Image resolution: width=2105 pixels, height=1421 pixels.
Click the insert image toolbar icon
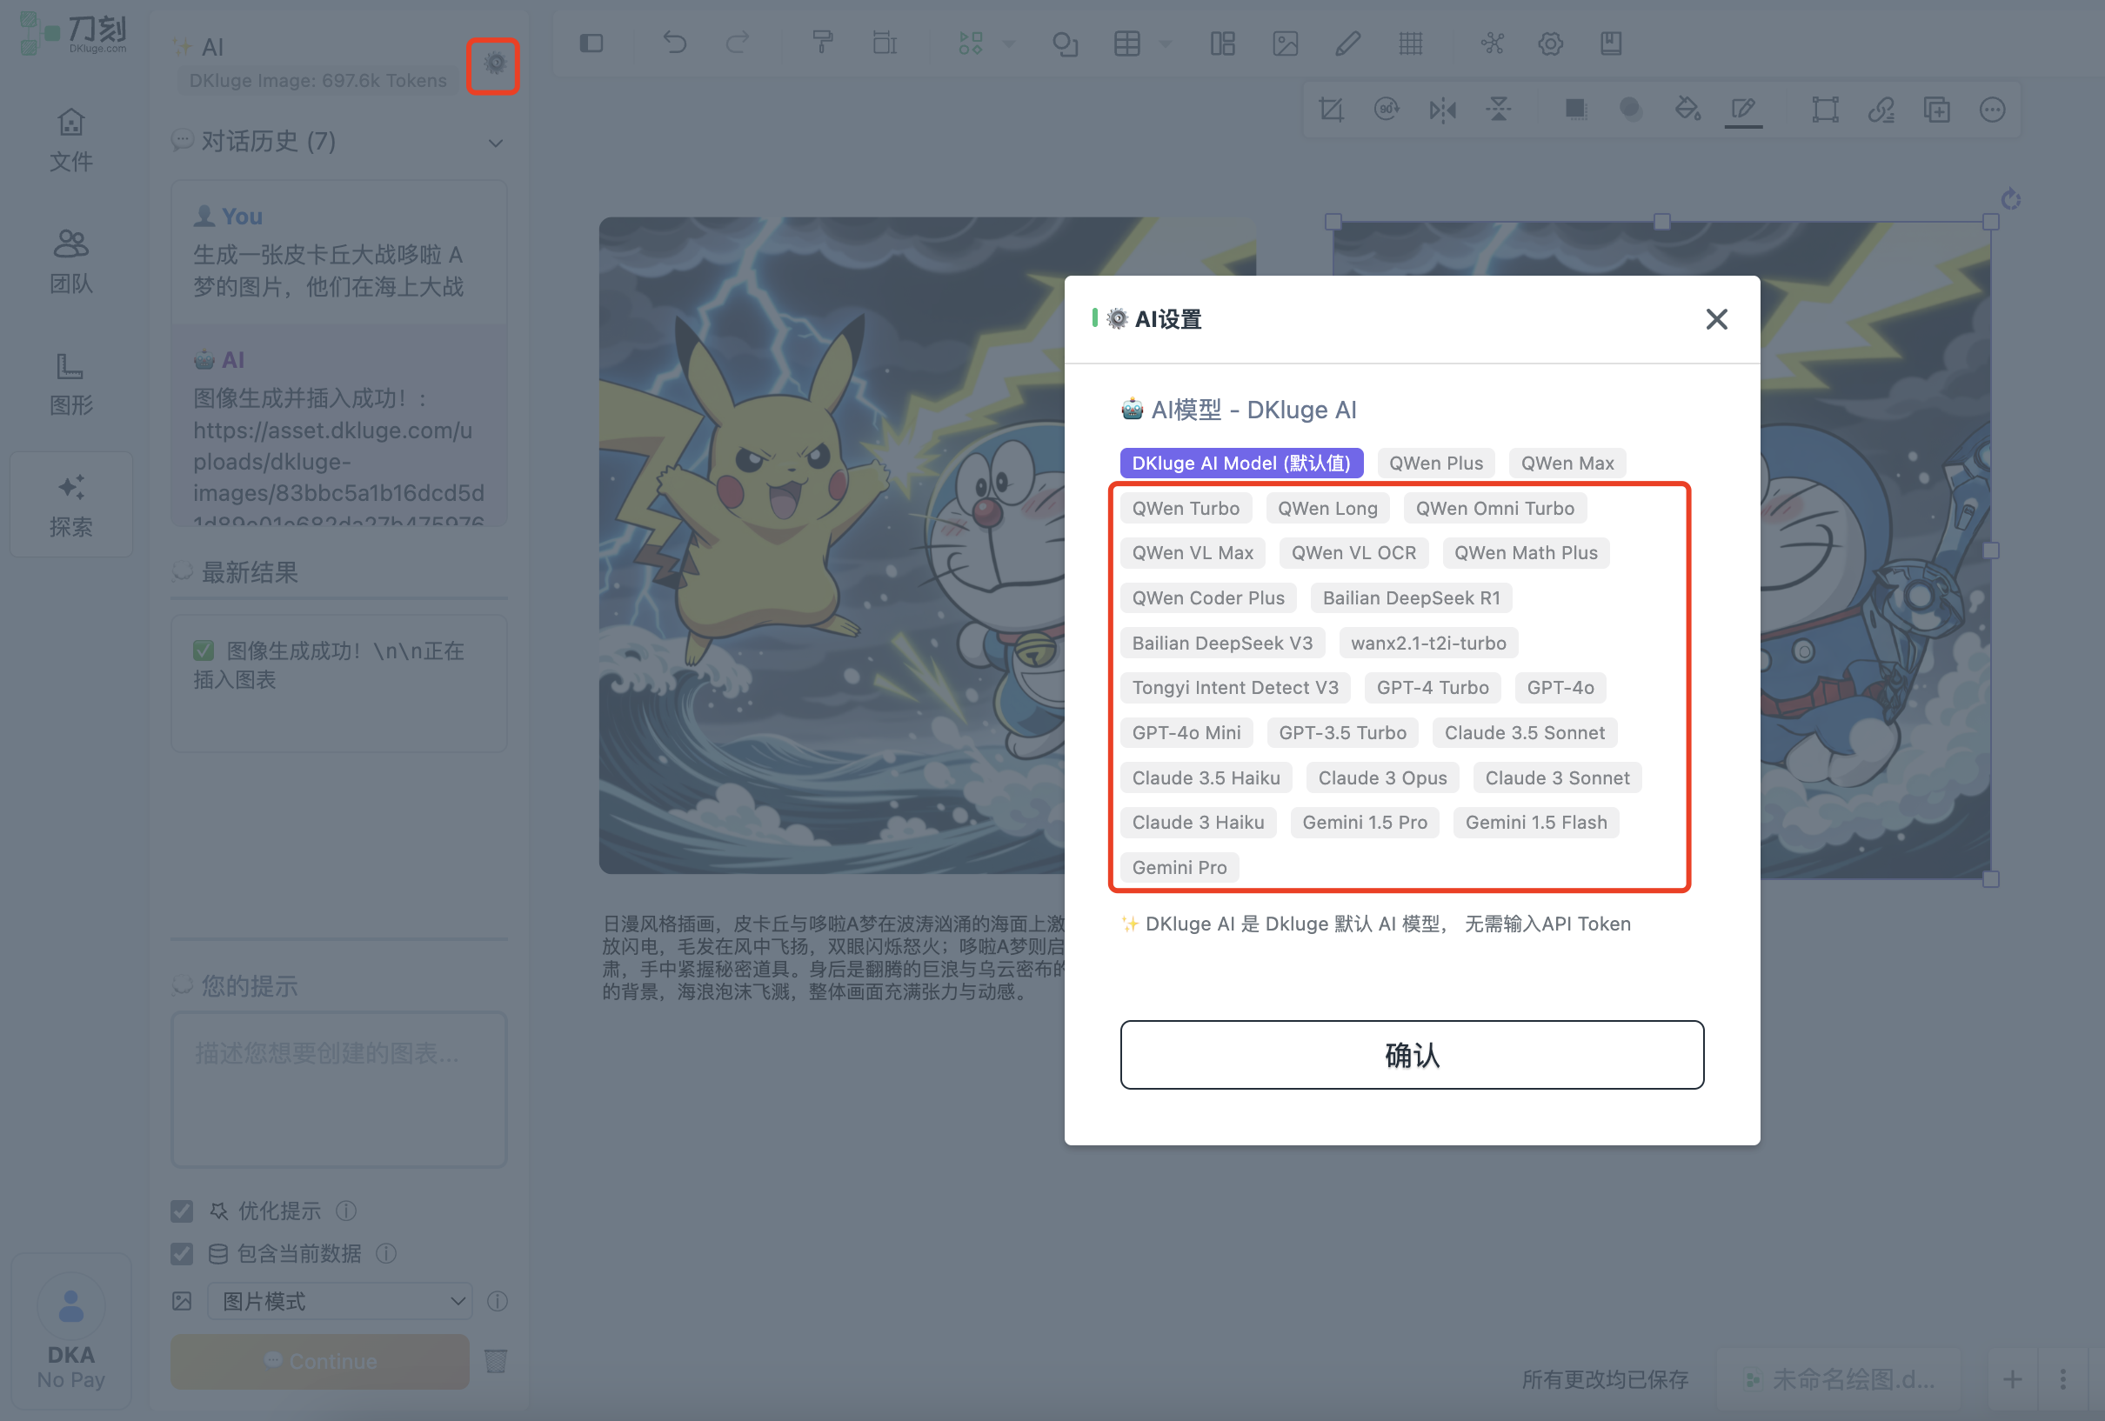pyautogui.click(x=1285, y=43)
